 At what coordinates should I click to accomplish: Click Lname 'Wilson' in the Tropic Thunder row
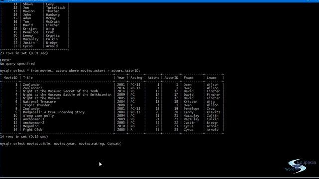point(213,105)
